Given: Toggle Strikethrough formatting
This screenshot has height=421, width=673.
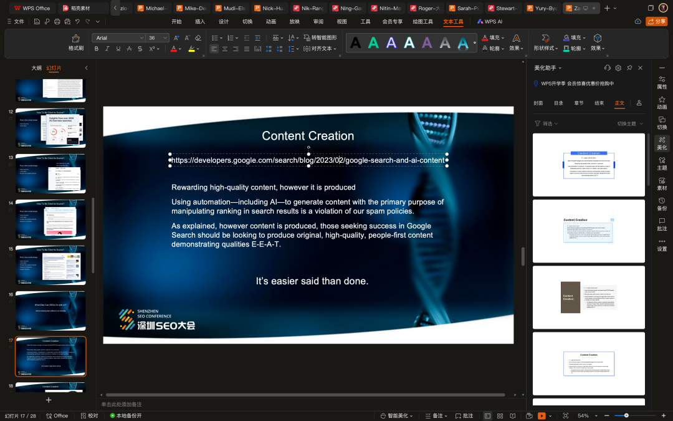Looking at the screenshot, I should coord(129,49).
